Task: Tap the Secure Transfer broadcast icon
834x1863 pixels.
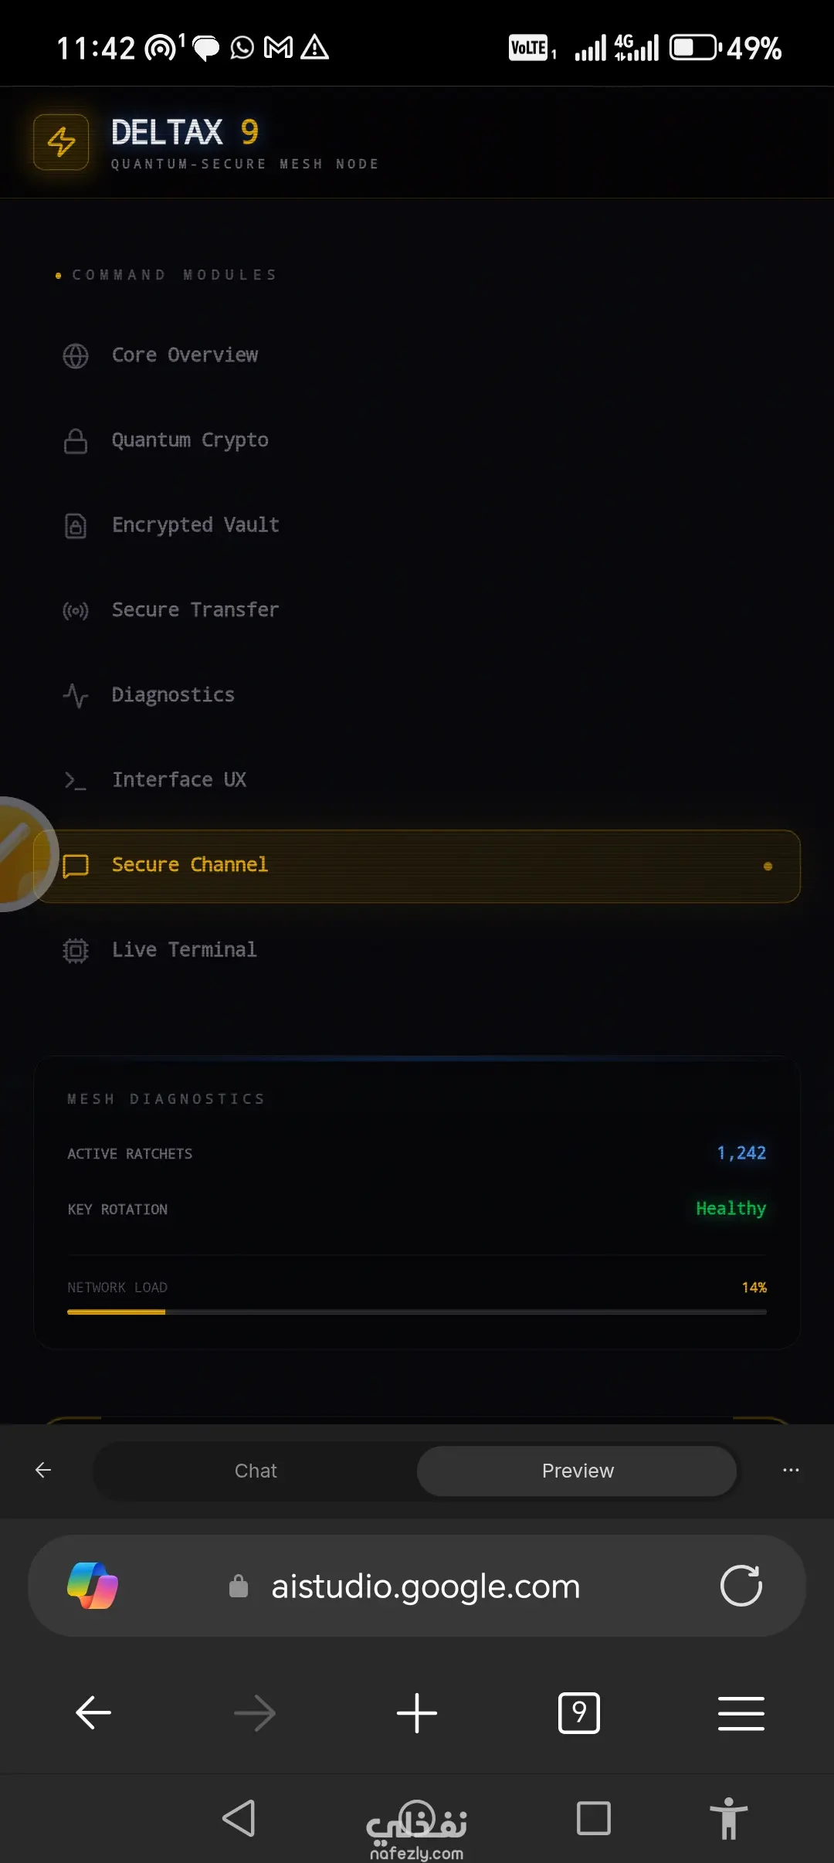Action: pos(76,611)
